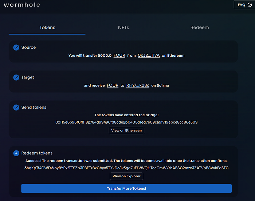Click the FAQ question mark icon
This screenshot has width=255, height=201.
[250, 5]
